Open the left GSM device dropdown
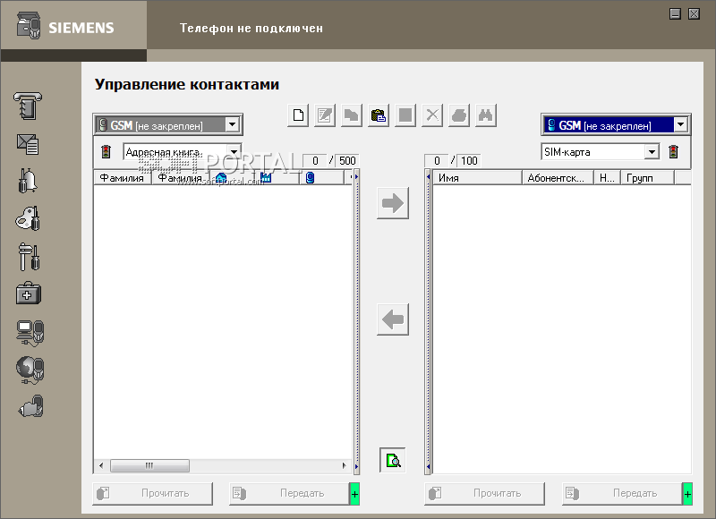Viewport: 716px width, 519px height. point(233,124)
